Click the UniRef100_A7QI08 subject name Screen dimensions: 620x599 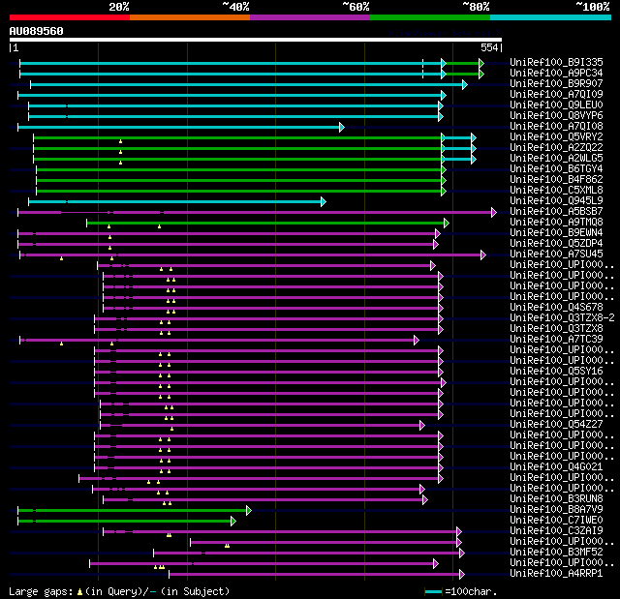pyautogui.click(x=556, y=127)
